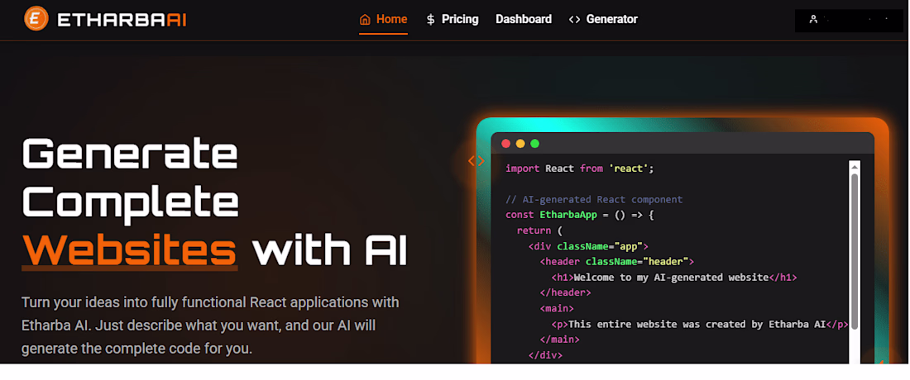910x380 pixels.
Task: Go to the Pricing page
Action: (460, 19)
